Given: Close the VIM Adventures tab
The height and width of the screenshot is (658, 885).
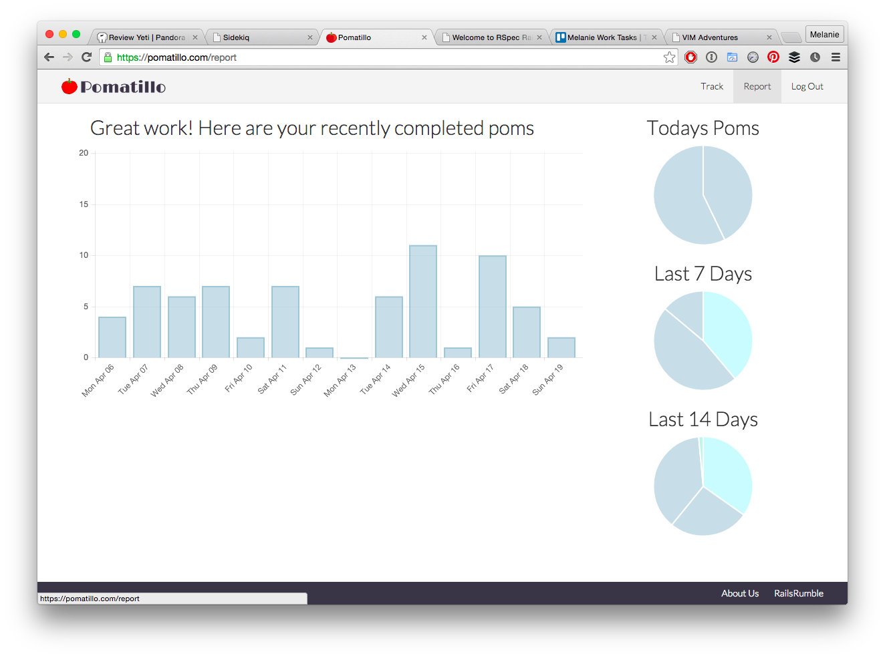Looking at the screenshot, I should 769,37.
